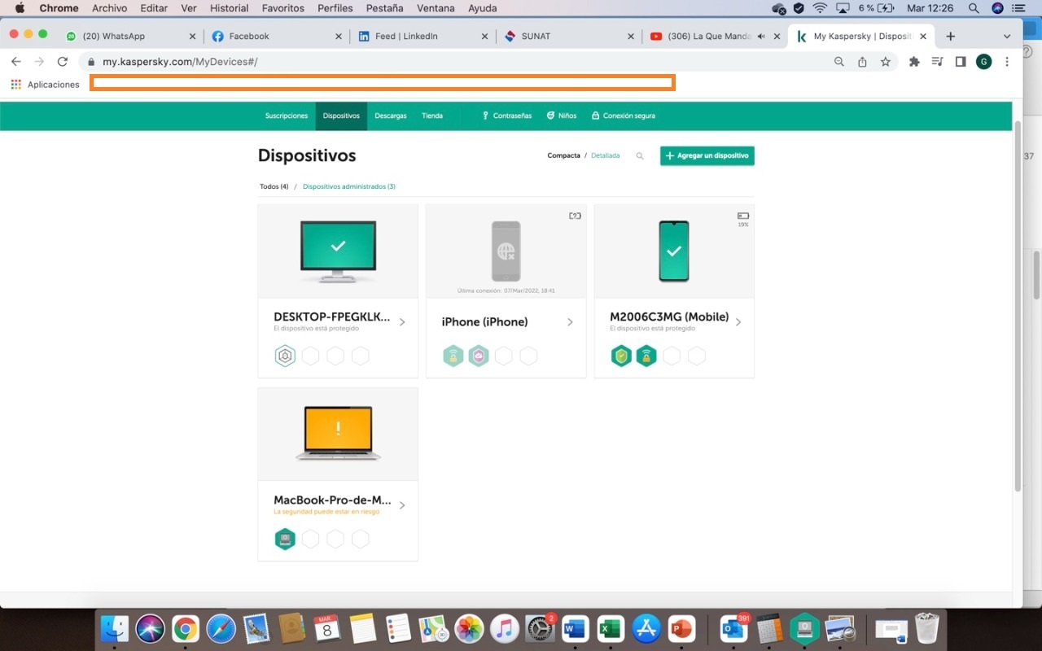Close the SUNAT tab

click(630, 36)
